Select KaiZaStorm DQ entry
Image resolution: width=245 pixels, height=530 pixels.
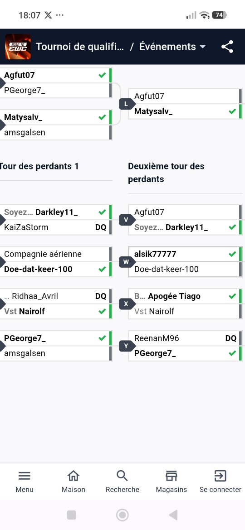click(55, 227)
